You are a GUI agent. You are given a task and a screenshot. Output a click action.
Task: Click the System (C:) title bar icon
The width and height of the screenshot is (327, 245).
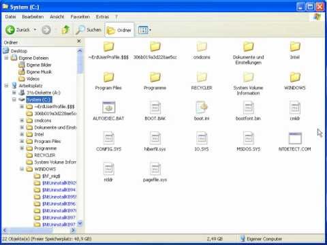[x=5, y=7]
